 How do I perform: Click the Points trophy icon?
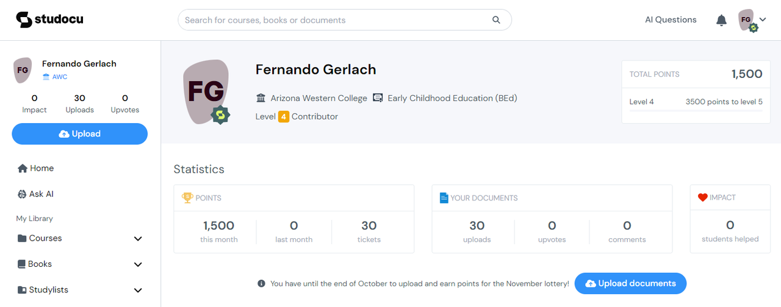[x=187, y=197]
